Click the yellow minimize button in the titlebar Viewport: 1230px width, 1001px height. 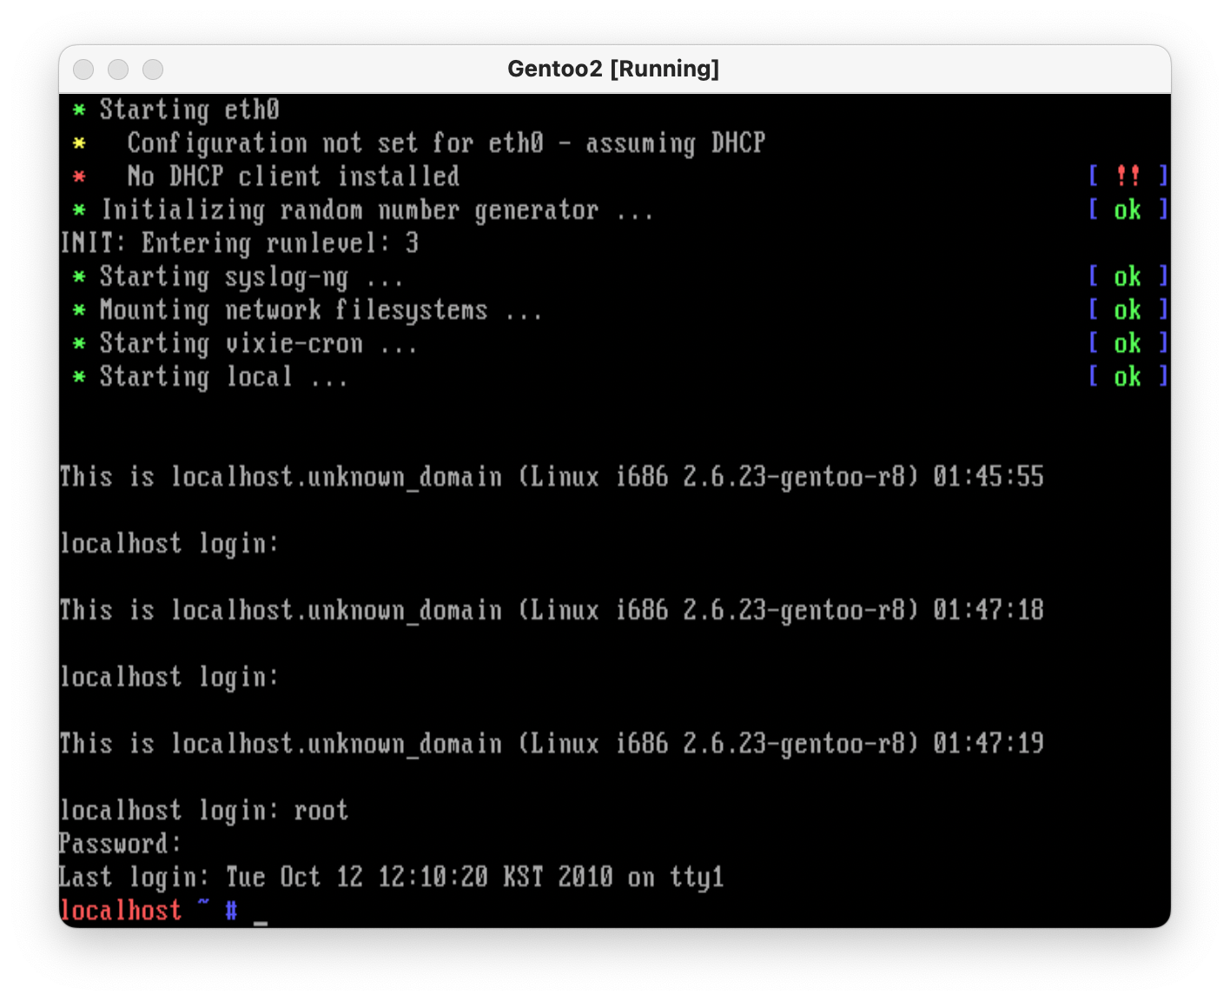coord(118,69)
